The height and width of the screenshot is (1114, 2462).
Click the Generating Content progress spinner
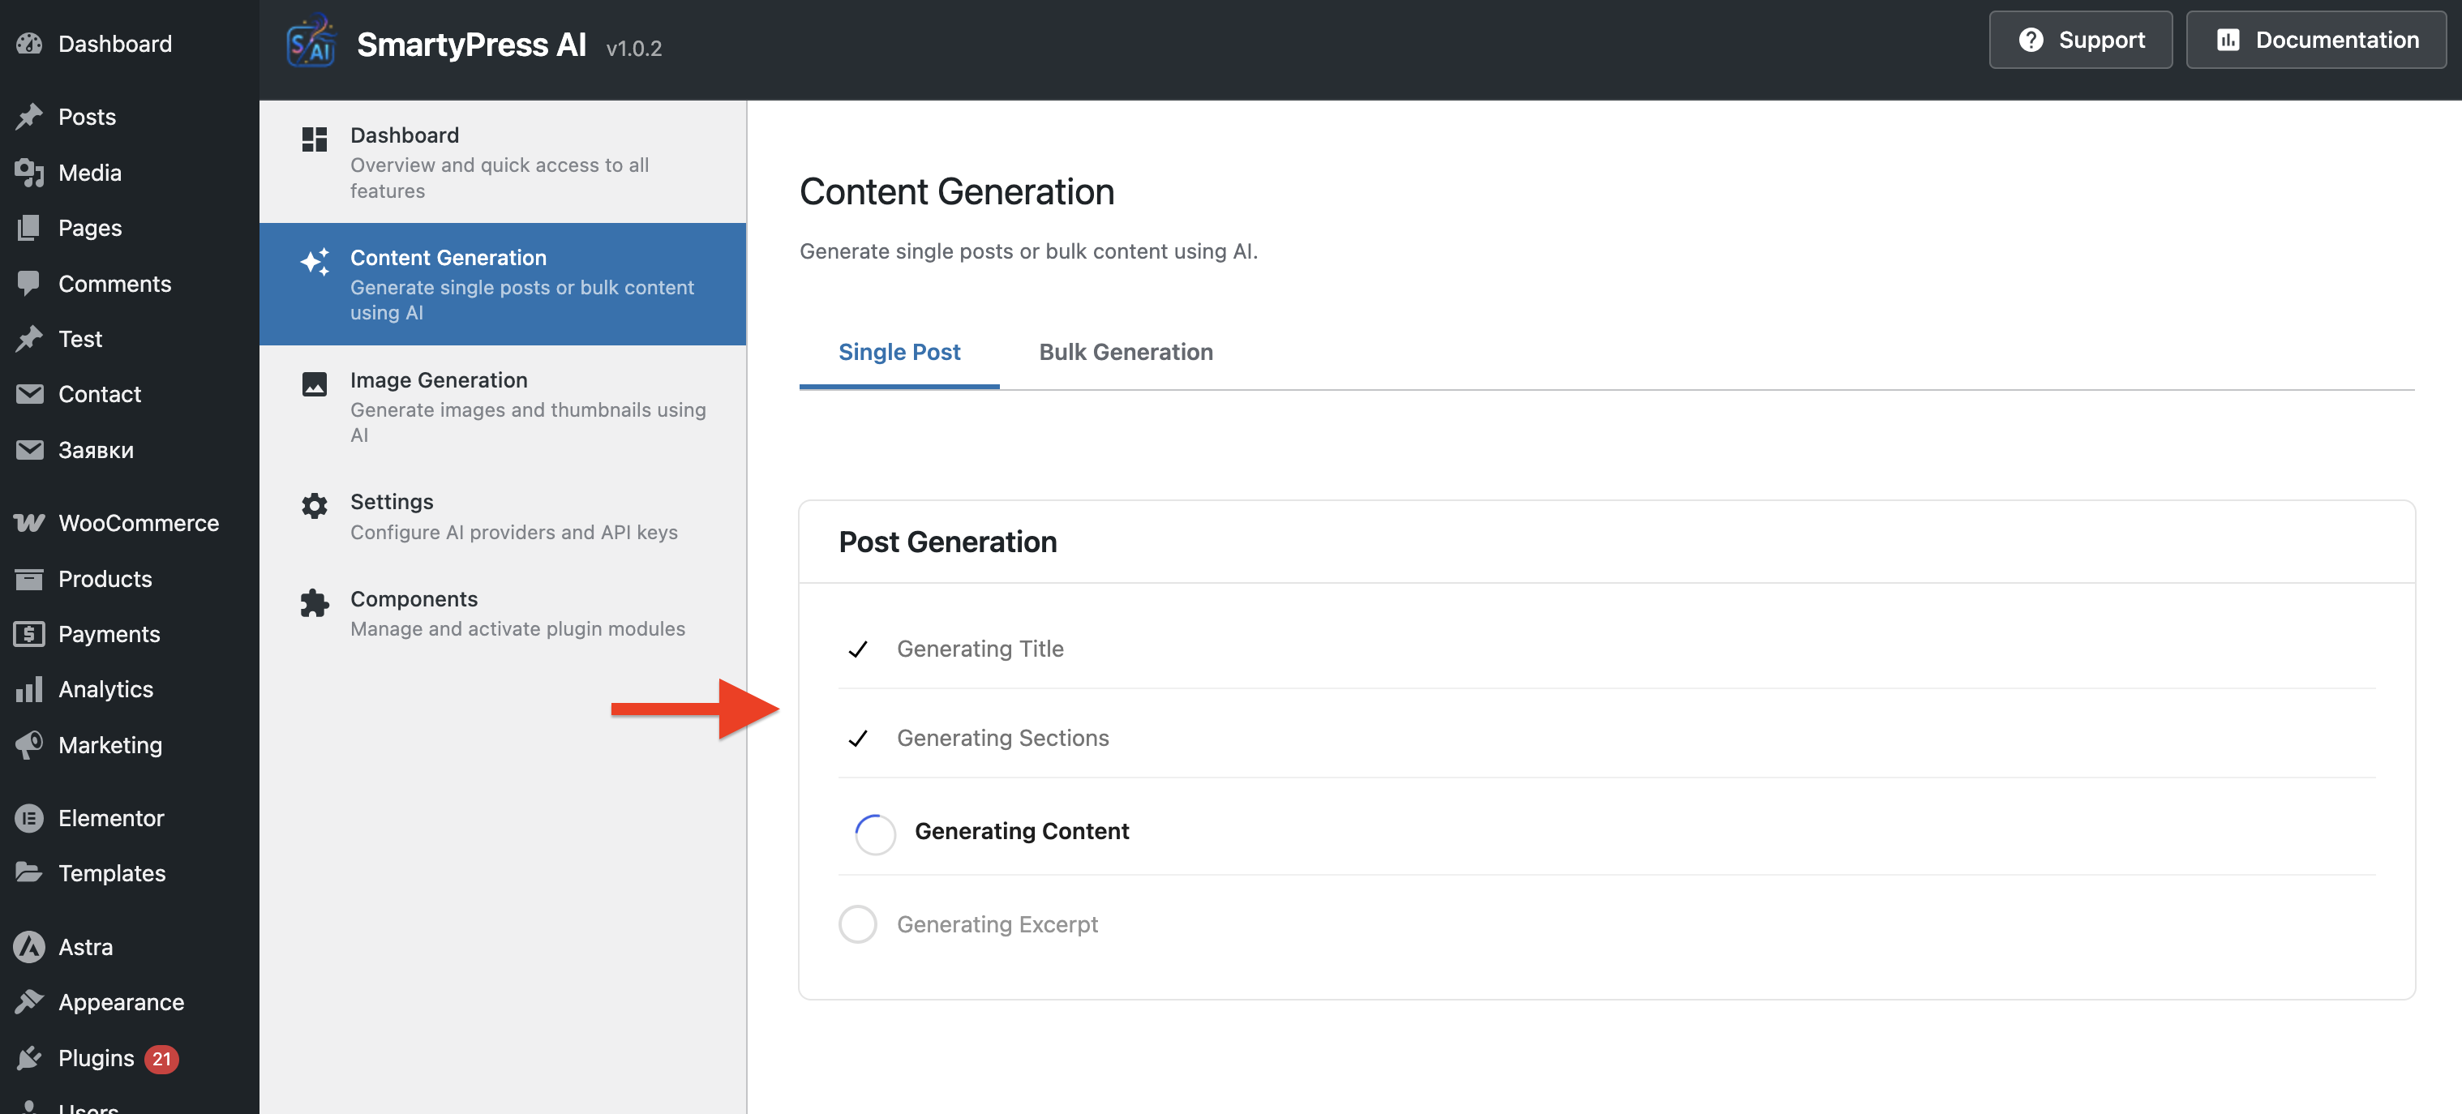(x=874, y=833)
